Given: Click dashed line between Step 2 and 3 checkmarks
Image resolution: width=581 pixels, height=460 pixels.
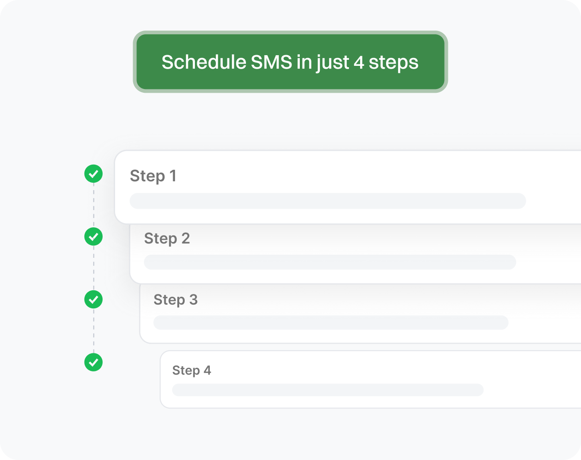Looking at the screenshot, I should pyautogui.click(x=94, y=268).
